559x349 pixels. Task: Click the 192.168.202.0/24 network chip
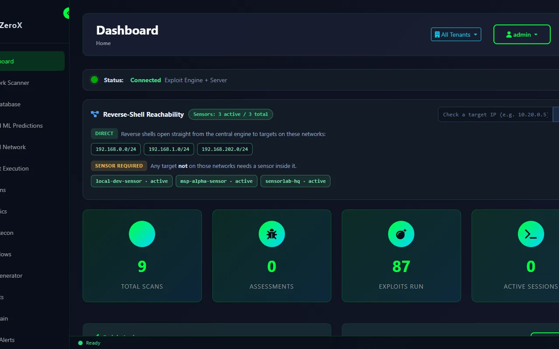225,149
